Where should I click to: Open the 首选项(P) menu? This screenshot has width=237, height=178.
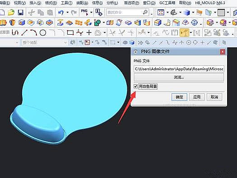tap(131, 3)
